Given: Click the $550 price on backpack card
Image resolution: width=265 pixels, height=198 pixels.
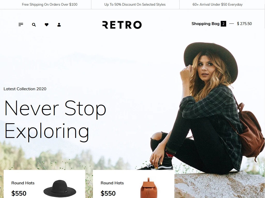Looking at the screenshot, I should (x=108, y=193).
